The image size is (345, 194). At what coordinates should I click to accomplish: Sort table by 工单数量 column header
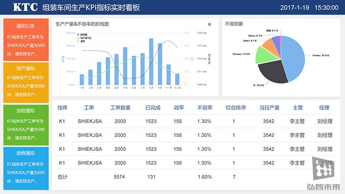(120, 108)
